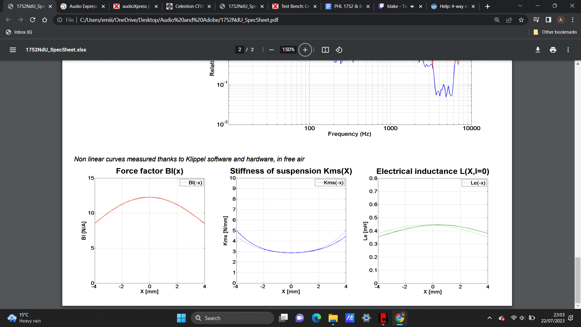Zoom out the PDF with minus button
The width and height of the screenshot is (581, 327).
point(271,50)
